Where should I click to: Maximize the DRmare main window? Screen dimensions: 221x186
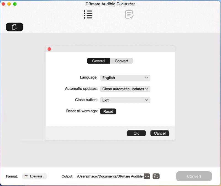[x=15, y=4]
